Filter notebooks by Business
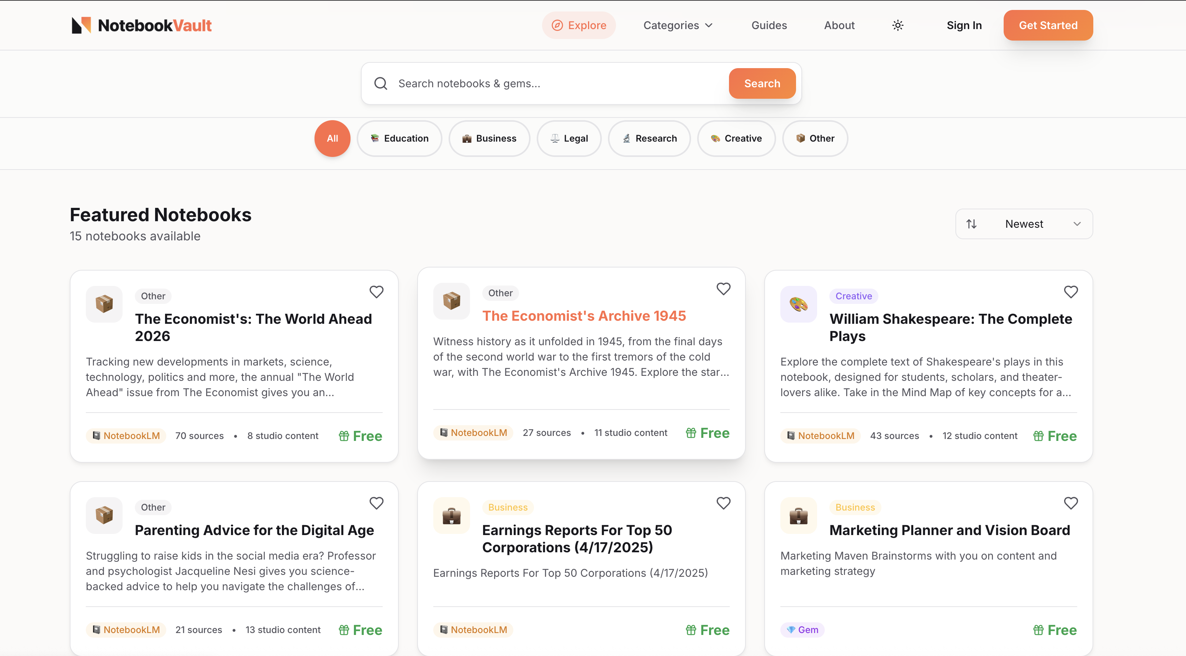This screenshot has width=1186, height=656. tap(489, 139)
